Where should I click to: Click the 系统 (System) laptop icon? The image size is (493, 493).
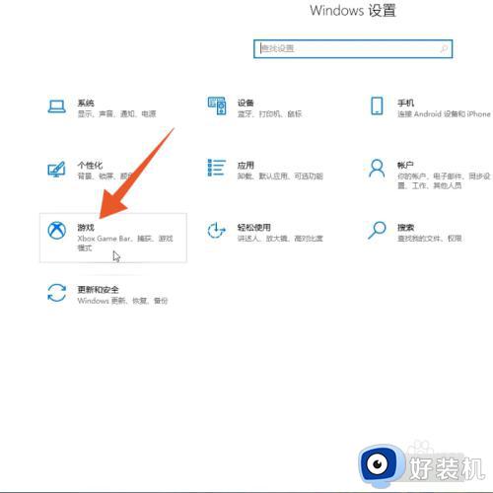point(56,106)
